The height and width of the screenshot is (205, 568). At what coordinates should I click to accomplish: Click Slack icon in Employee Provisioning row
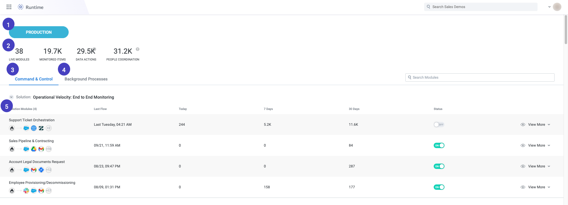pyautogui.click(x=26, y=191)
